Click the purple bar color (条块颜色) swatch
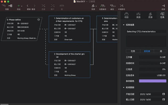The image size is (168, 105). [153, 81]
